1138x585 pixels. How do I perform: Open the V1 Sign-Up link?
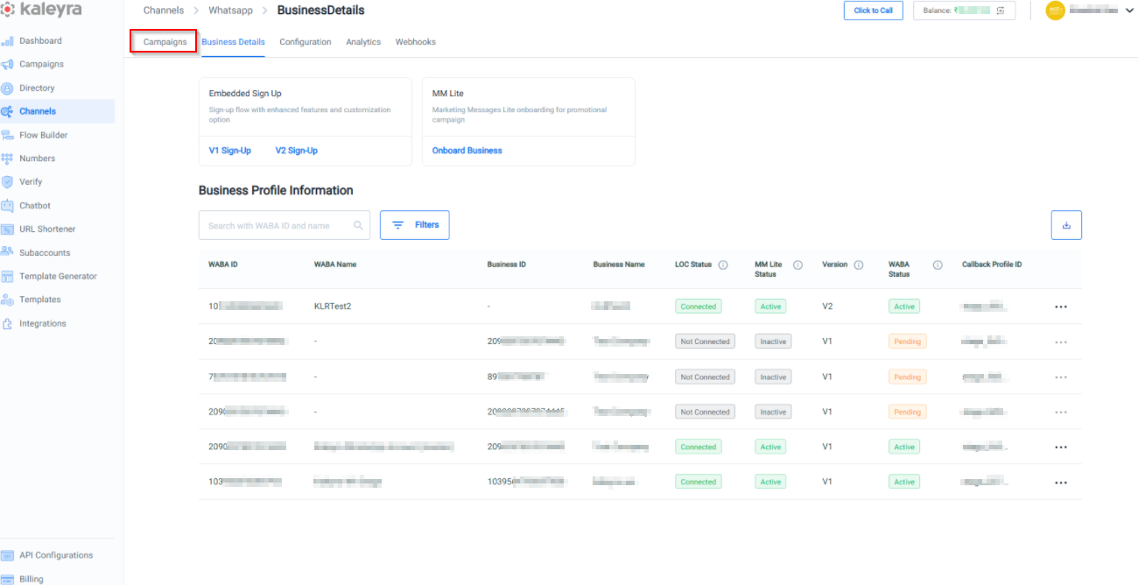[x=229, y=151]
